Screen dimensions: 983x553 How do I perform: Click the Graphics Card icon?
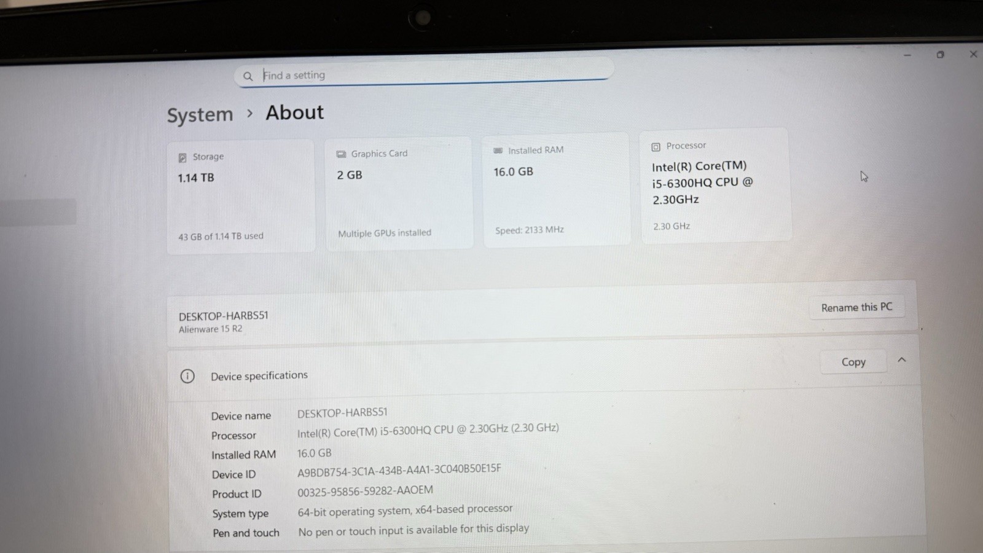pyautogui.click(x=341, y=154)
